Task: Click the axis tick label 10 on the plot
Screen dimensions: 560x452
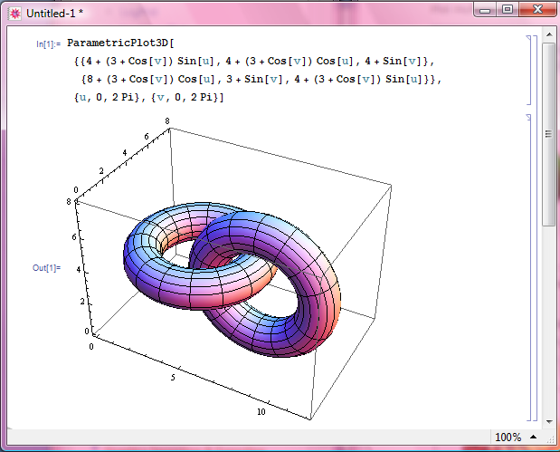Action: (x=261, y=412)
